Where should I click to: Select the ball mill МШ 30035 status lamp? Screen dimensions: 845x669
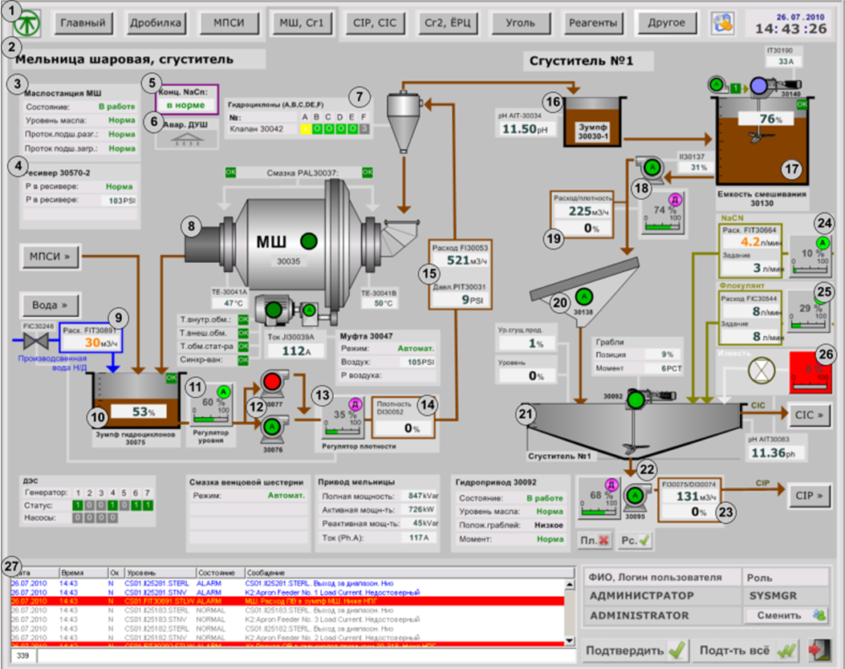click(309, 241)
